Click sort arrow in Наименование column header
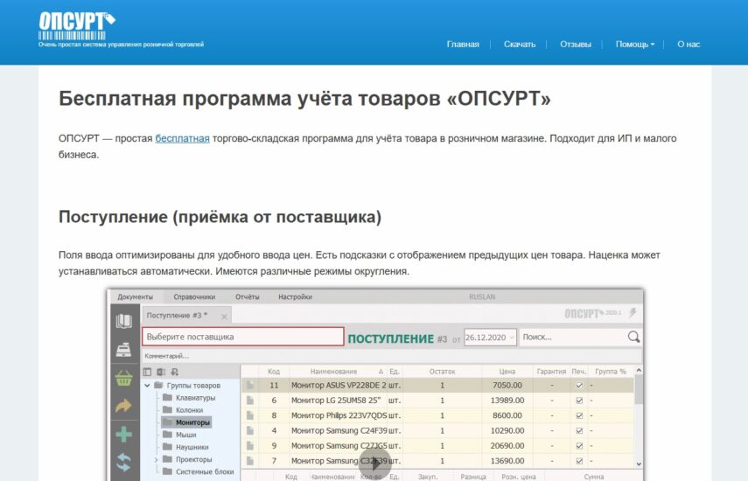The image size is (748, 481). 381,372
